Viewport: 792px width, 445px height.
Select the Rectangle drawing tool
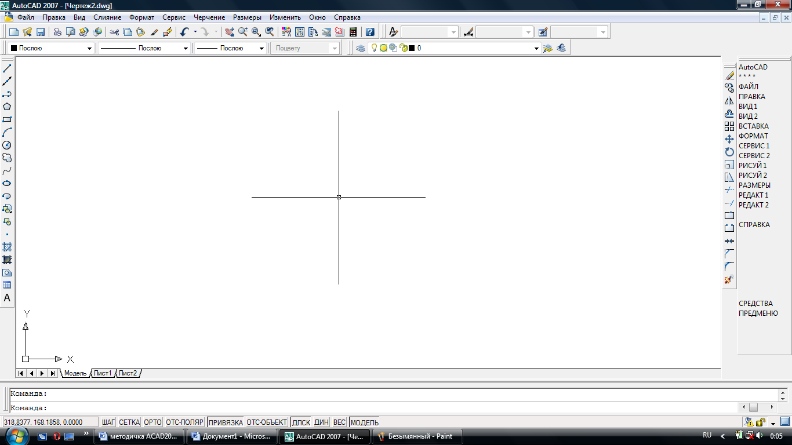pos(7,119)
